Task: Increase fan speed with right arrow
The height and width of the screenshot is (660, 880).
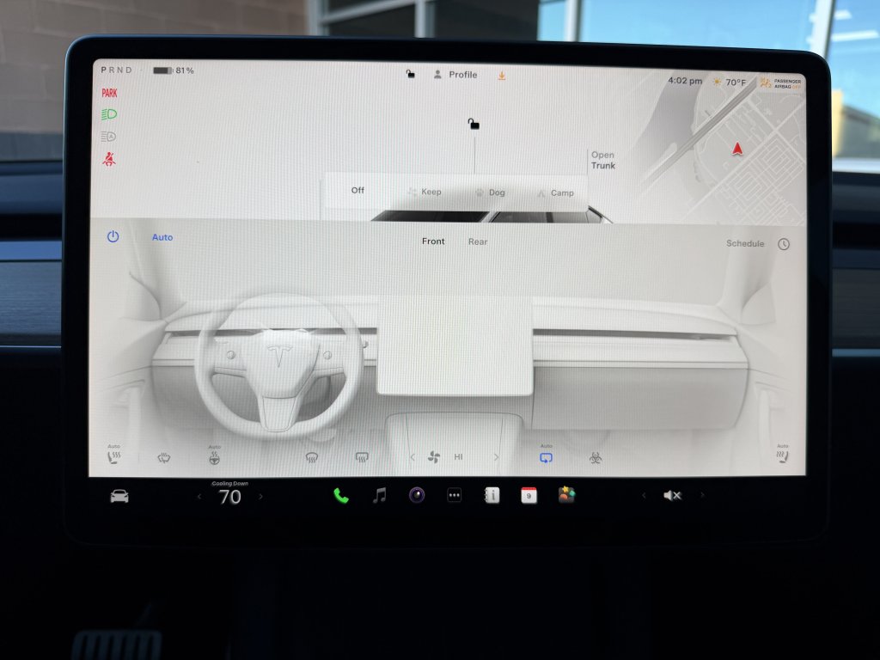Action: [x=496, y=458]
